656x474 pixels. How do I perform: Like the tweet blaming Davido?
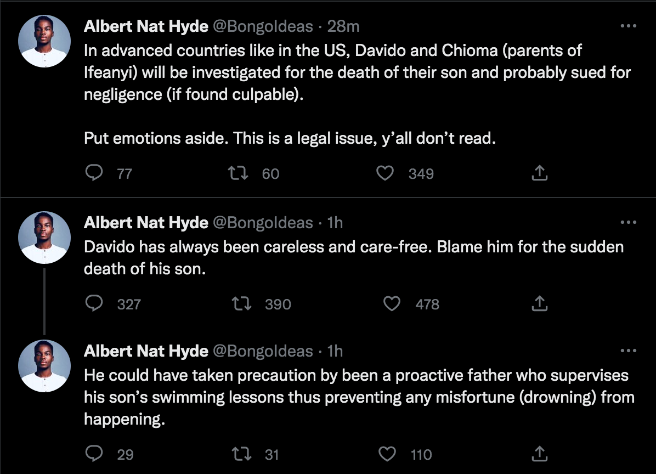click(391, 303)
